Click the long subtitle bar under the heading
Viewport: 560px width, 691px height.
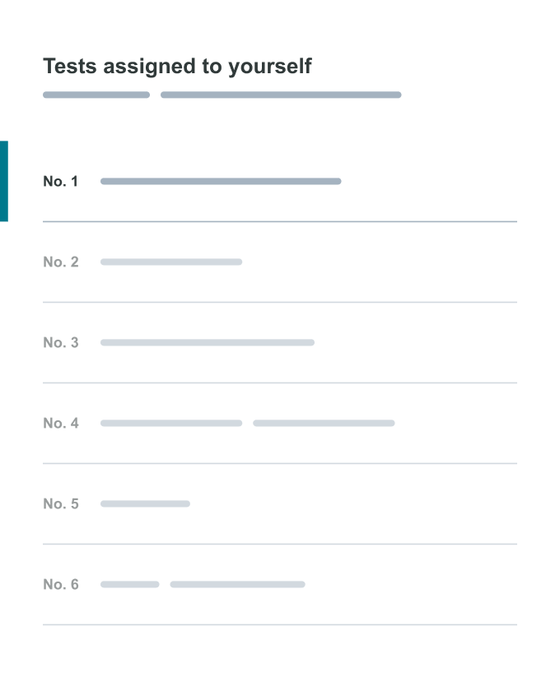(x=281, y=95)
